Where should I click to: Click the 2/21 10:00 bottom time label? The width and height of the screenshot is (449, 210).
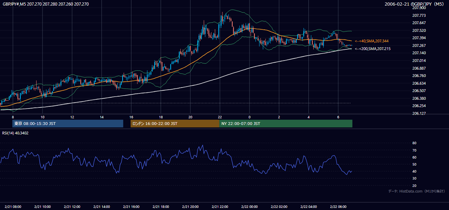[42, 206]
